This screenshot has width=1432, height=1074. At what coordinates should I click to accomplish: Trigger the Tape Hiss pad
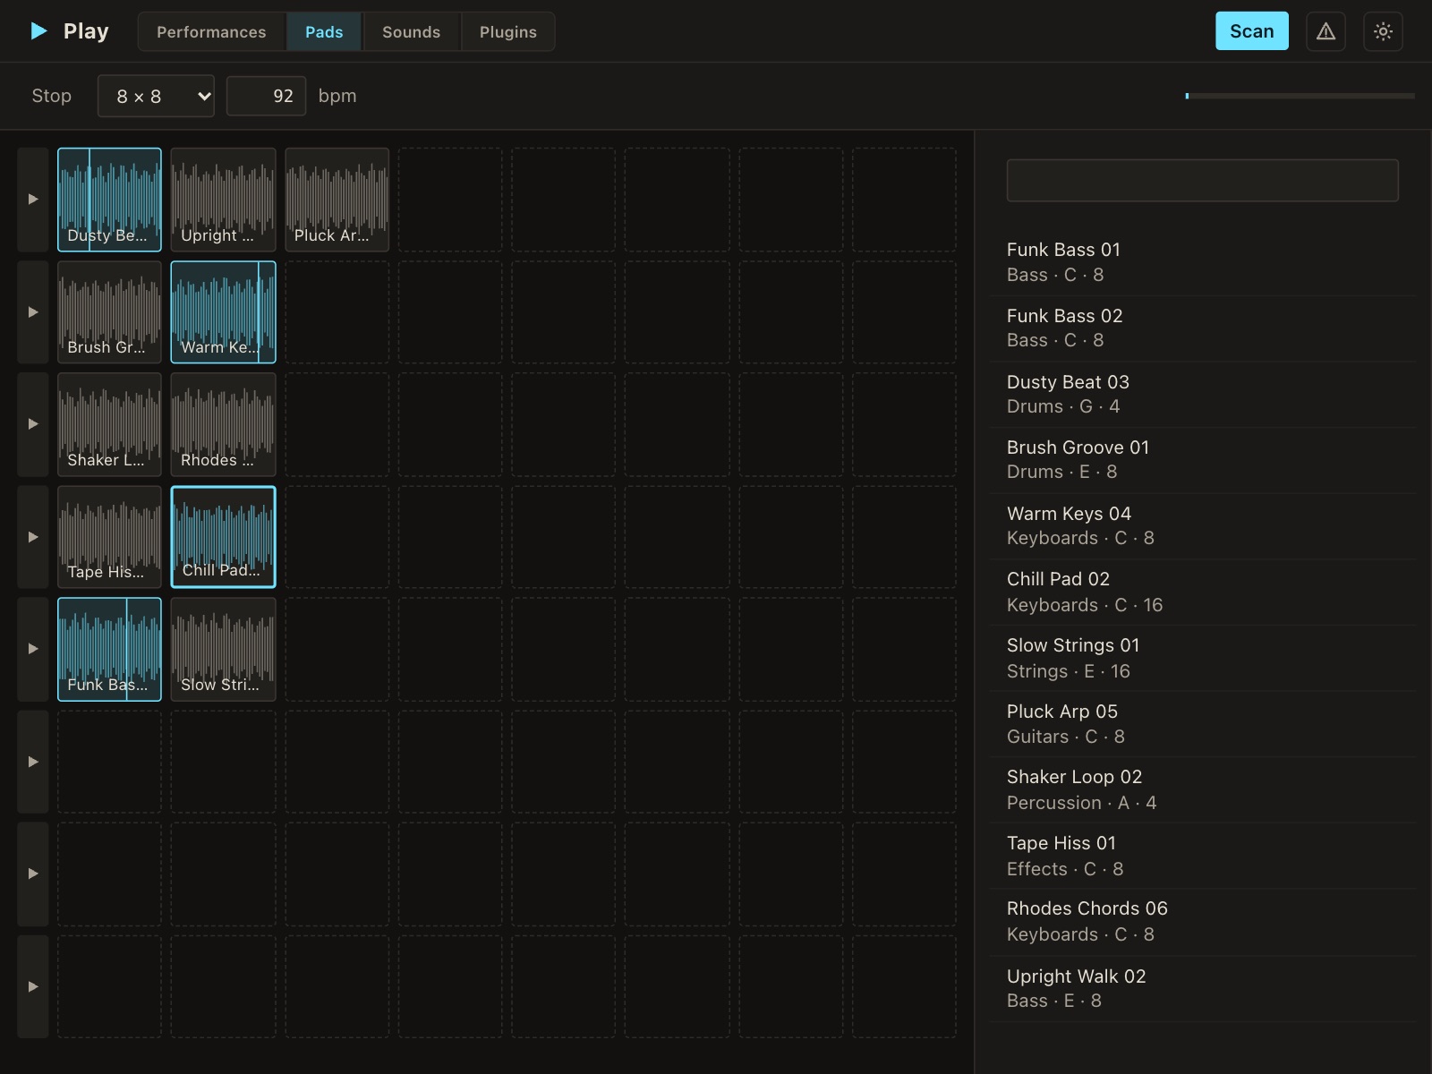click(x=109, y=537)
